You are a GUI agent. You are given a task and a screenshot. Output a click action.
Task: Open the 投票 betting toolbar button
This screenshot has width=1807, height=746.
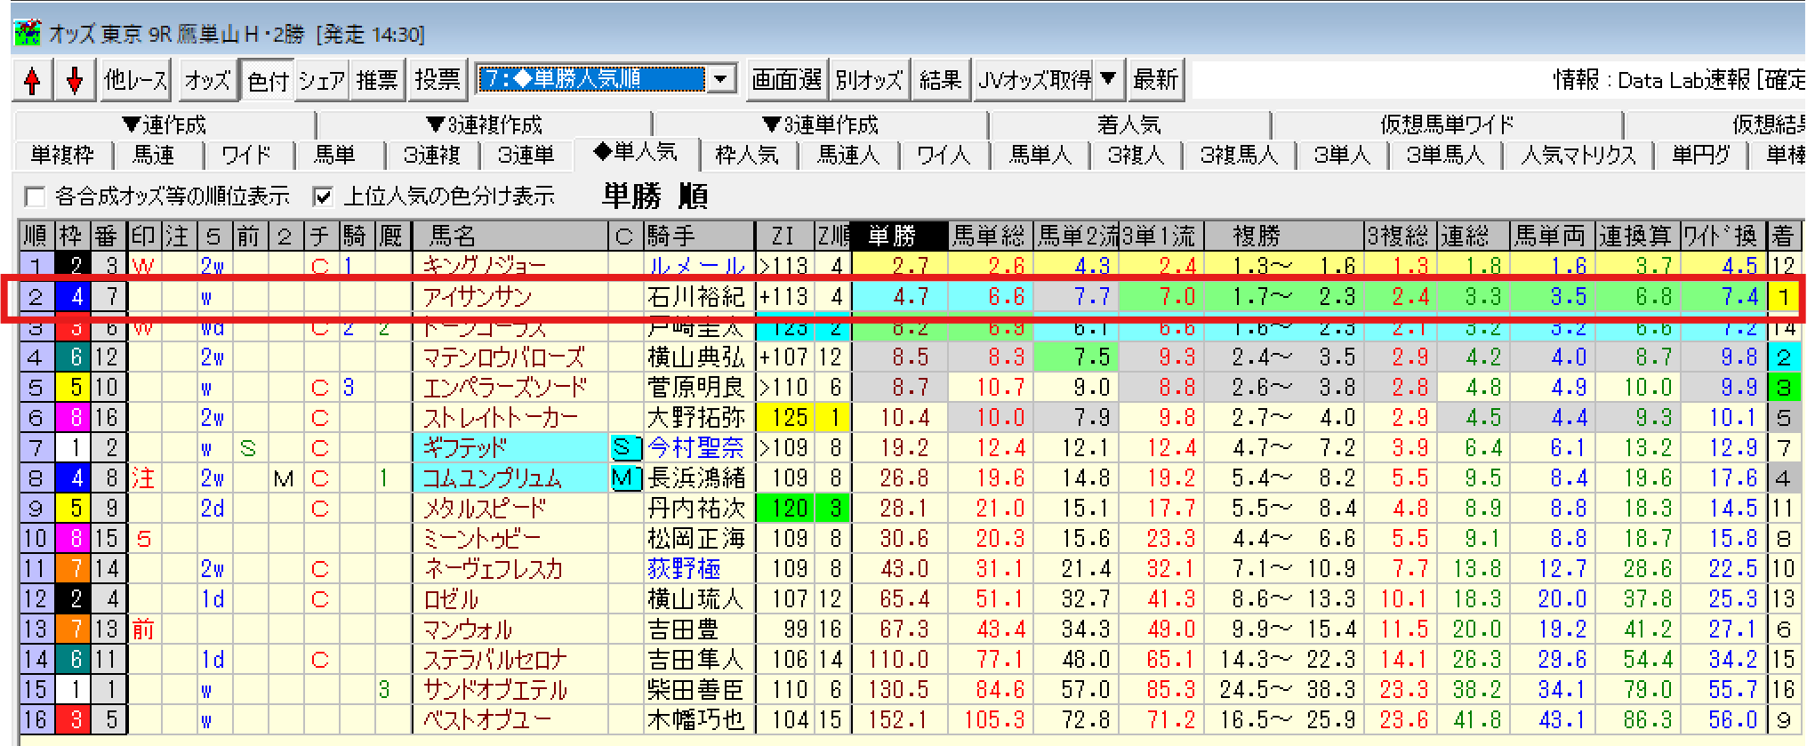(438, 81)
